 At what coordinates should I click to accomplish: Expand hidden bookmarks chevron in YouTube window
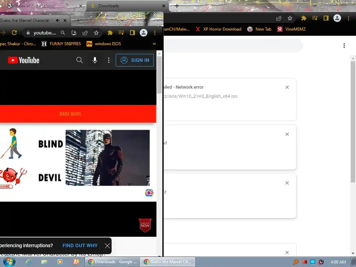tap(154, 44)
